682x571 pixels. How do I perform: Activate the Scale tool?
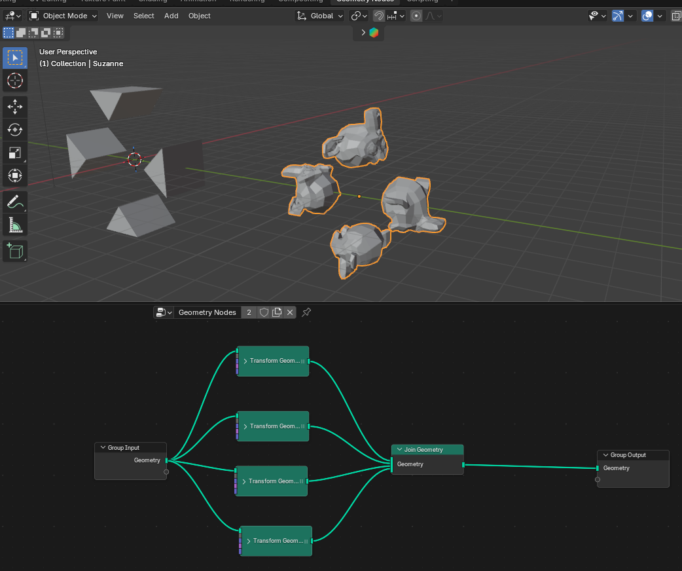pos(15,153)
